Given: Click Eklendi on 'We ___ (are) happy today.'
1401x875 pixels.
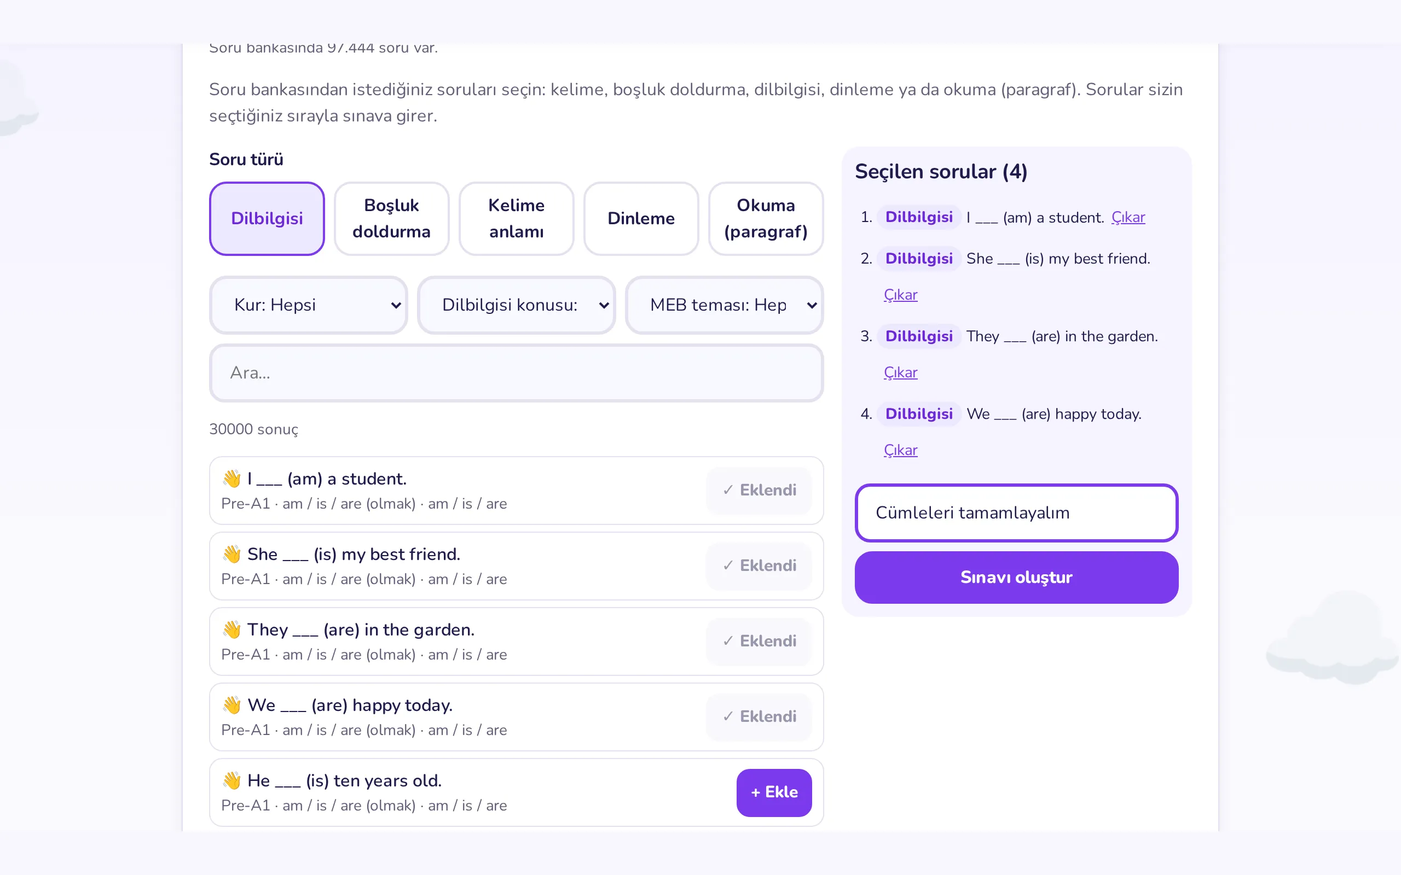Looking at the screenshot, I should pyautogui.click(x=759, y=716).
